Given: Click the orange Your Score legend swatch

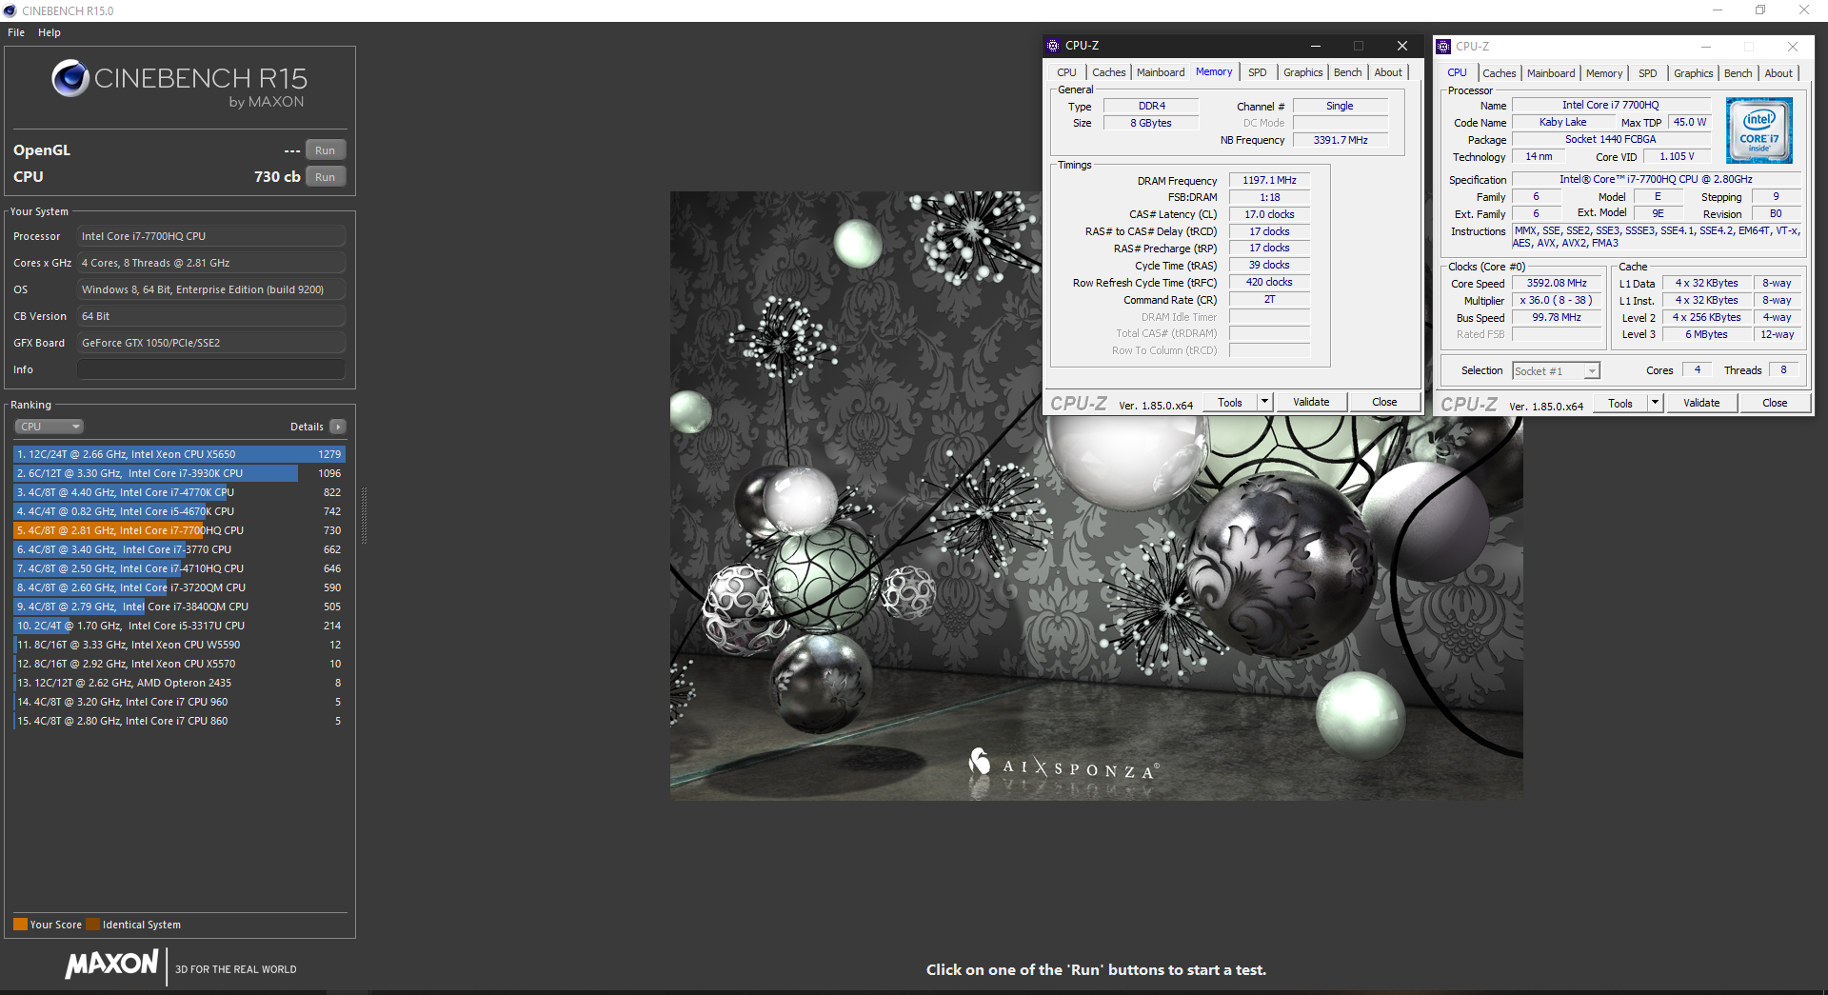Looking at the screenshot, I should click(20, 925).
